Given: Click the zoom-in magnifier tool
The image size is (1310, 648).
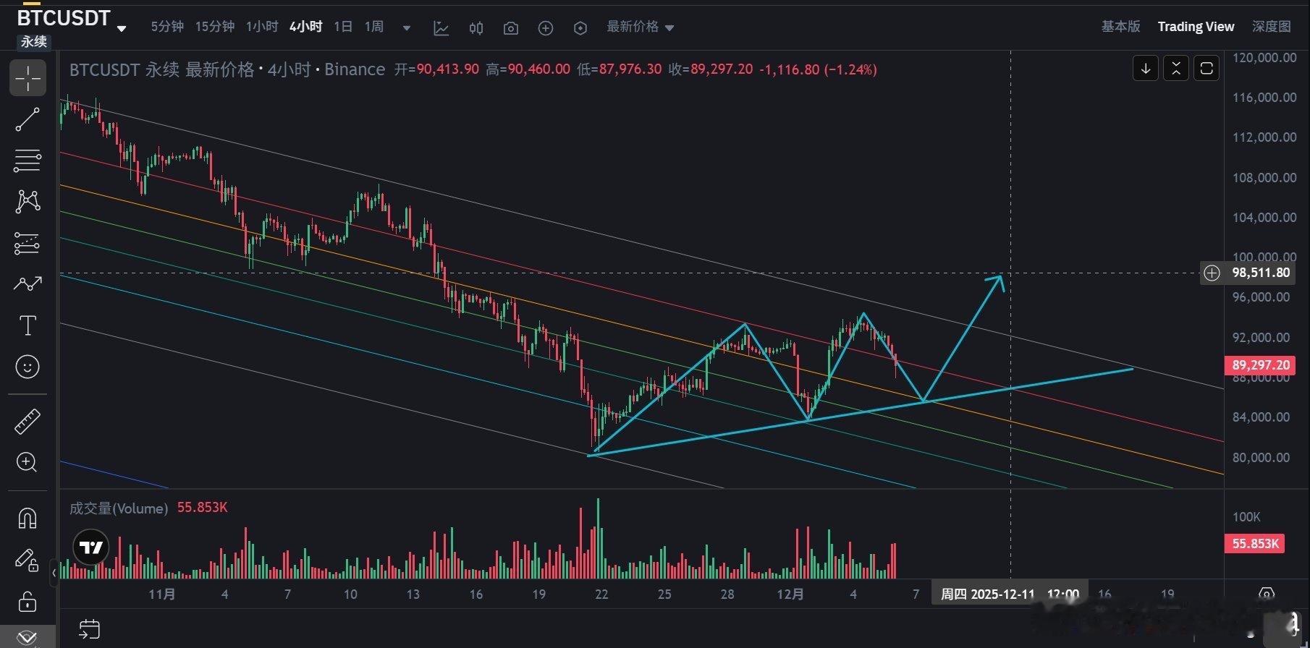Looking at the screenshot, I should (28, 462).
